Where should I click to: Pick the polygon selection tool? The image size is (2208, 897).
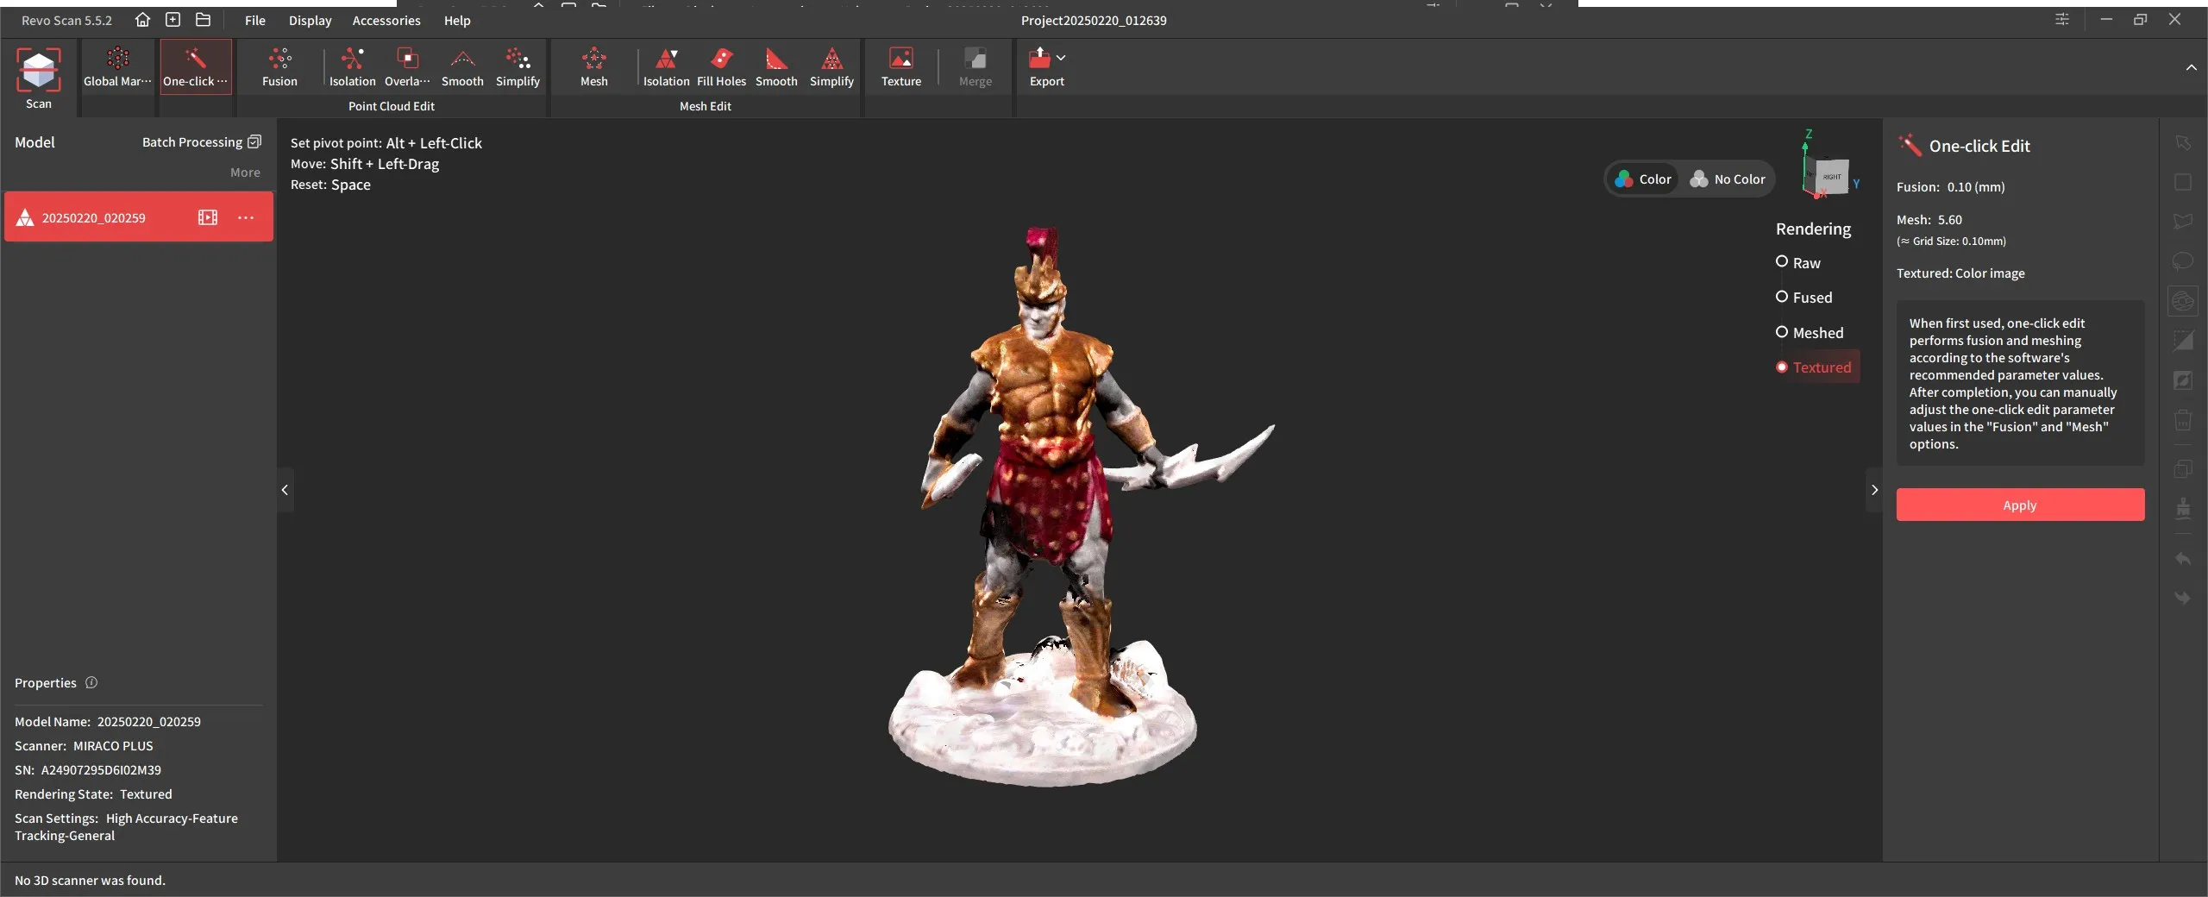point(2183,222)
